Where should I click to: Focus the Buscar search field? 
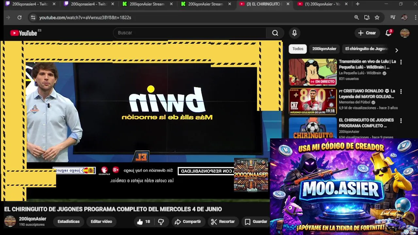[x=189, y=33]
